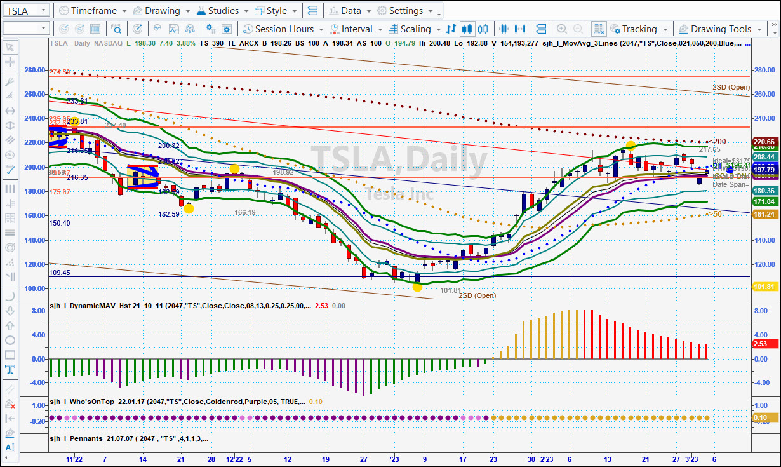This screenshot has height=467, width=781.
Task: Click the 161.24 orange price tag
Action: (764, 214)
